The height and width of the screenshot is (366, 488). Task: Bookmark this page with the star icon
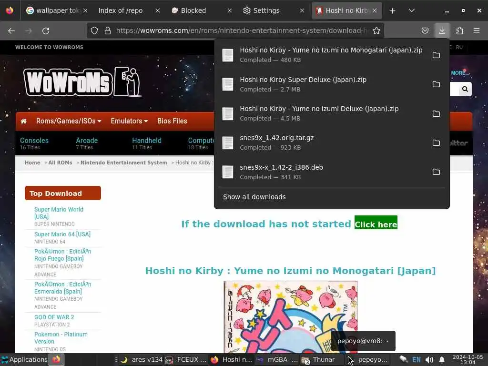376,30
